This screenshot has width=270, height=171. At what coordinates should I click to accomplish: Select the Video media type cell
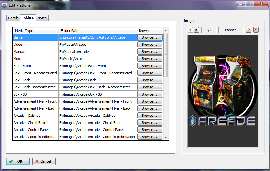pyautogui.click(x=36, y=45)
